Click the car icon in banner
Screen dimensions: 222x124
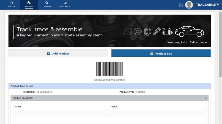tap(189, 31)
